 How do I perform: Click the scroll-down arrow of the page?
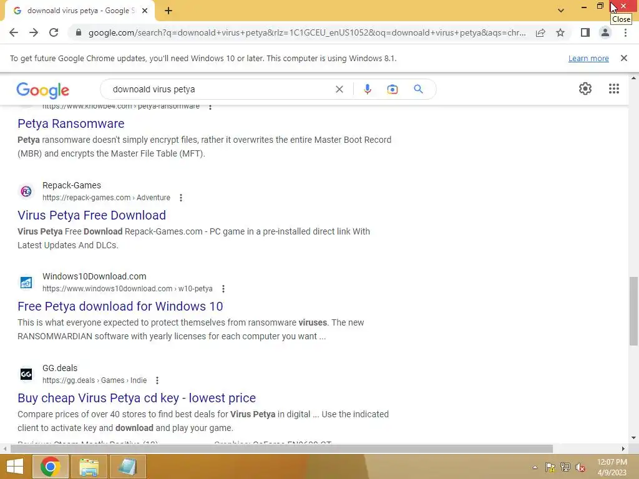tap(633, 438)
